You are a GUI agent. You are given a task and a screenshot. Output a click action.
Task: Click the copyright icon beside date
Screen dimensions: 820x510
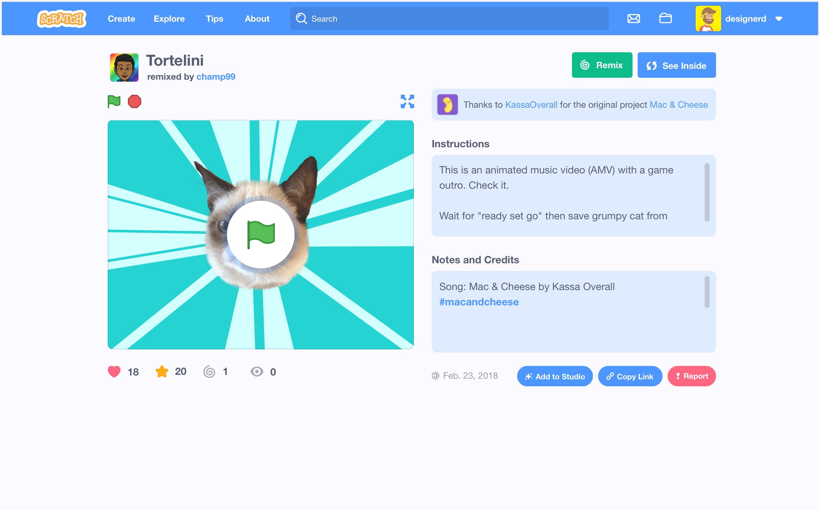point(436,376)
